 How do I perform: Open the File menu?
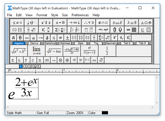point(10,15)
